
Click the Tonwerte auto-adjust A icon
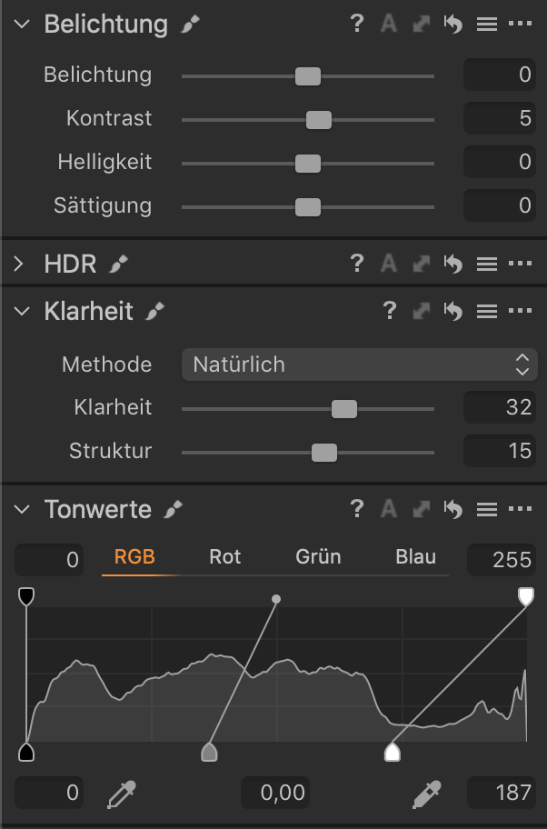(x=389, y=509)
